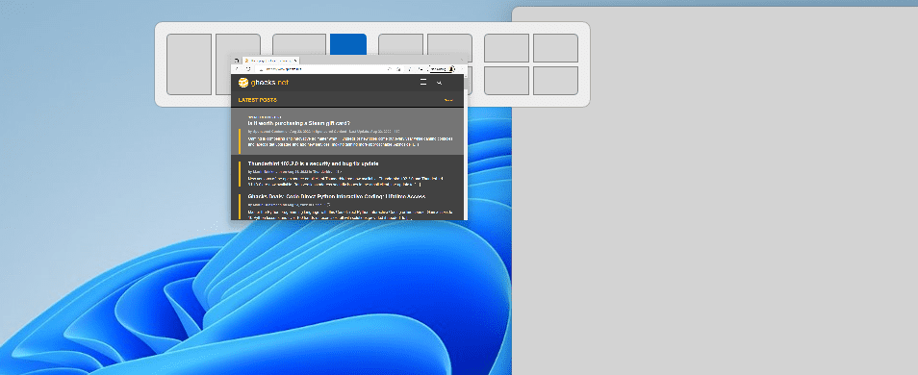Open the ghacks.net hamburger menu
Image resolution: width=918 pixels, height=375 pixels.
click(423, 83)
